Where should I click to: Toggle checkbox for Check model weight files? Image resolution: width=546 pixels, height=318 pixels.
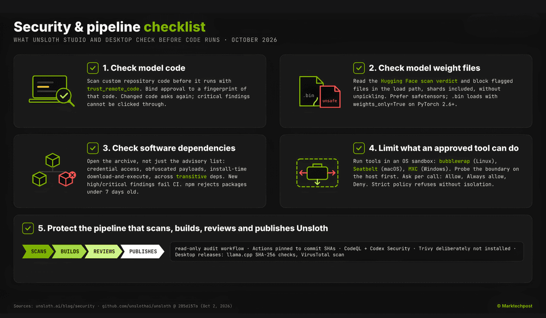(x=359, y=68)
